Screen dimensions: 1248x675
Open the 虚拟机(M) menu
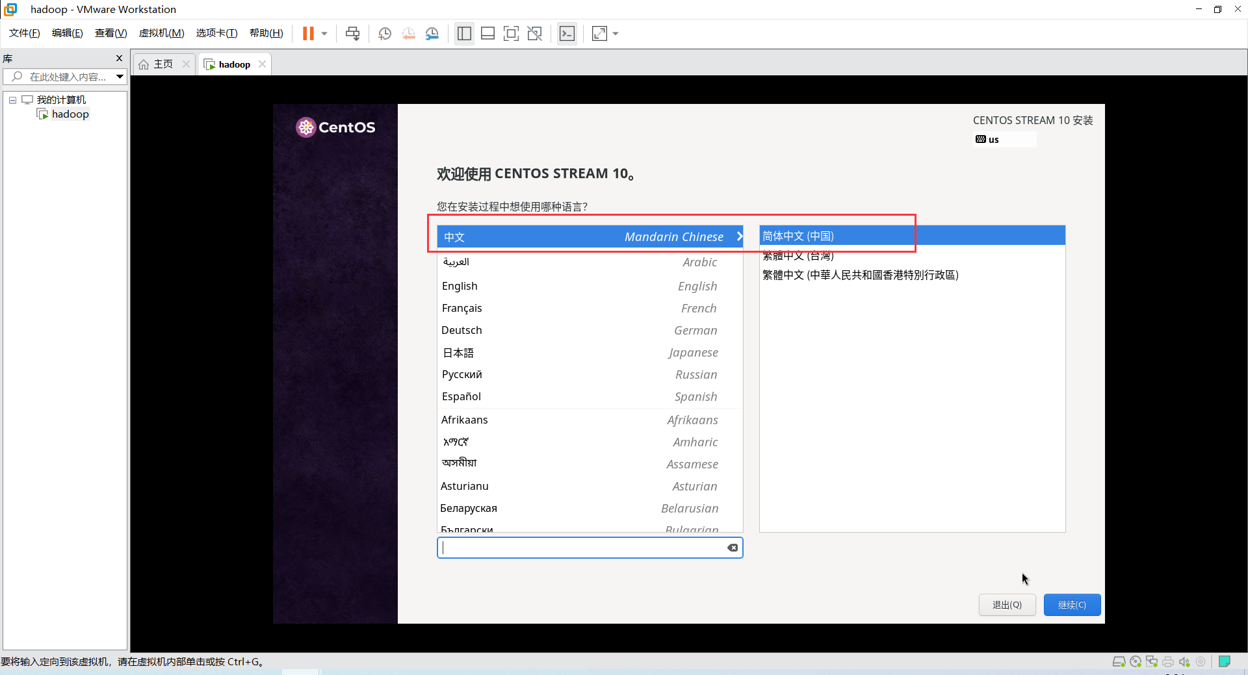(162, 33)
